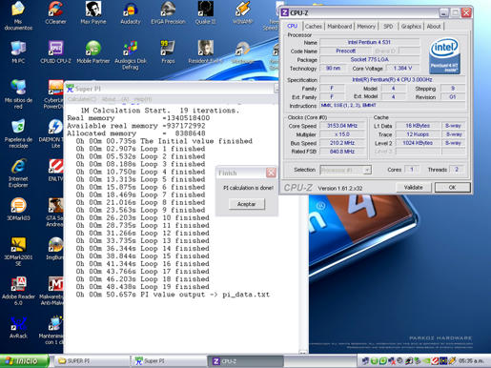Click the Intel Pentium 4 531 name field
Viewport: 491px width, 368px height.
coord(369,42)
